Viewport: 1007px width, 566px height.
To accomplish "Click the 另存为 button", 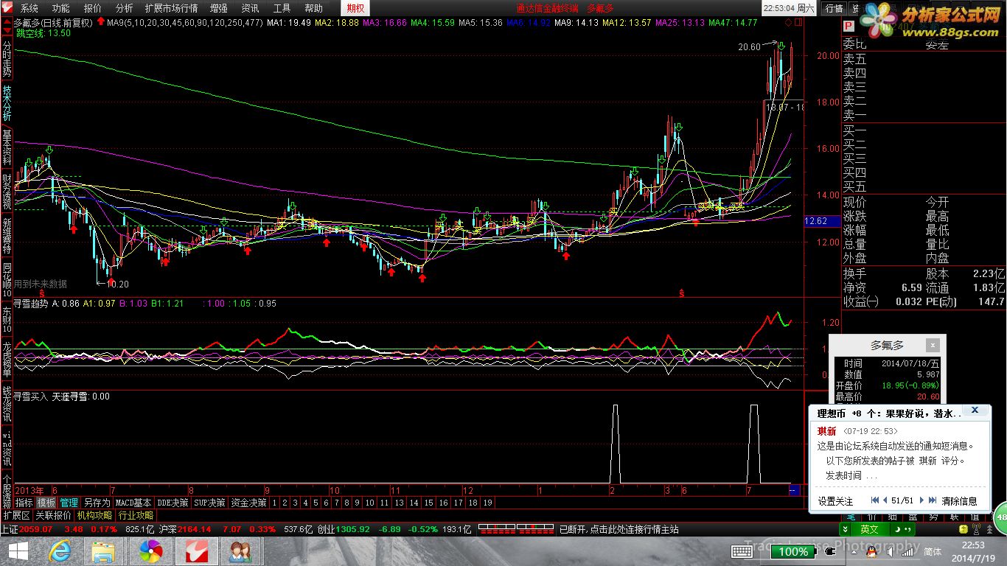I will point(97,503).
